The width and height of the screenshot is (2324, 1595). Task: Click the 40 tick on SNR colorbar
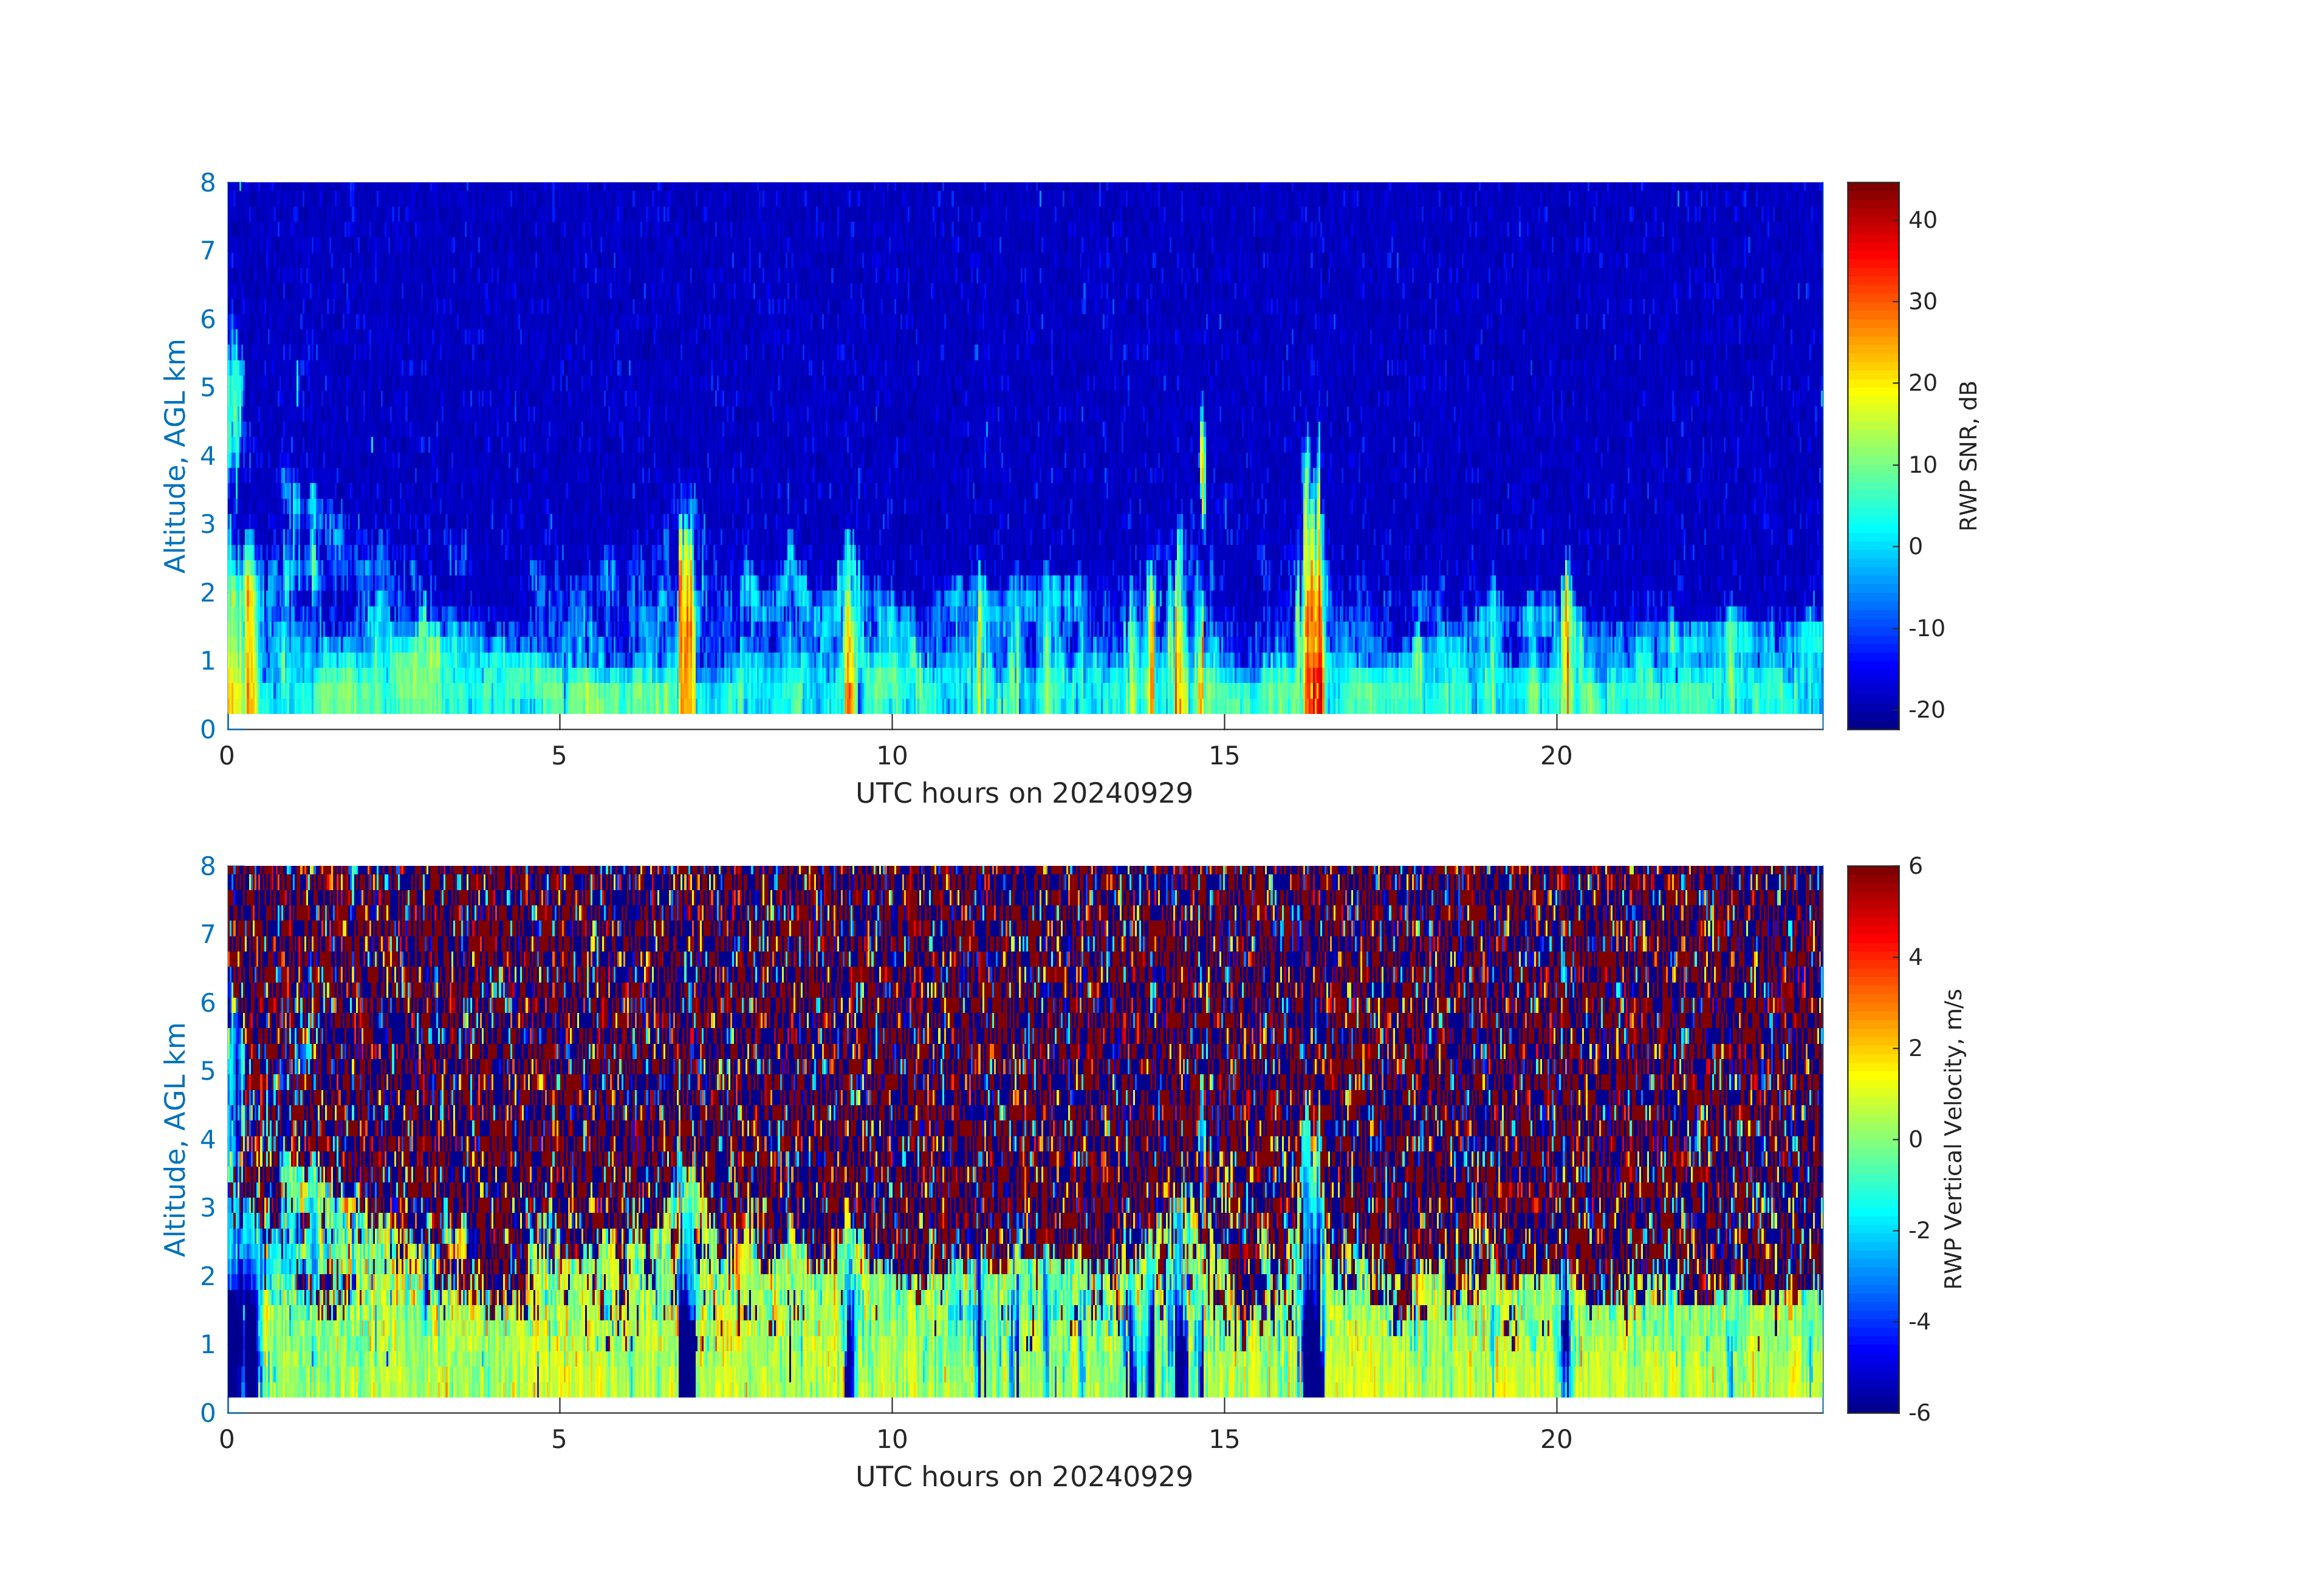(x=1922, y=220)
